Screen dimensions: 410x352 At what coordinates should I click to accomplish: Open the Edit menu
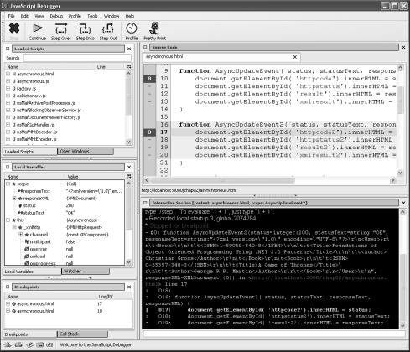tap(24, 16)
